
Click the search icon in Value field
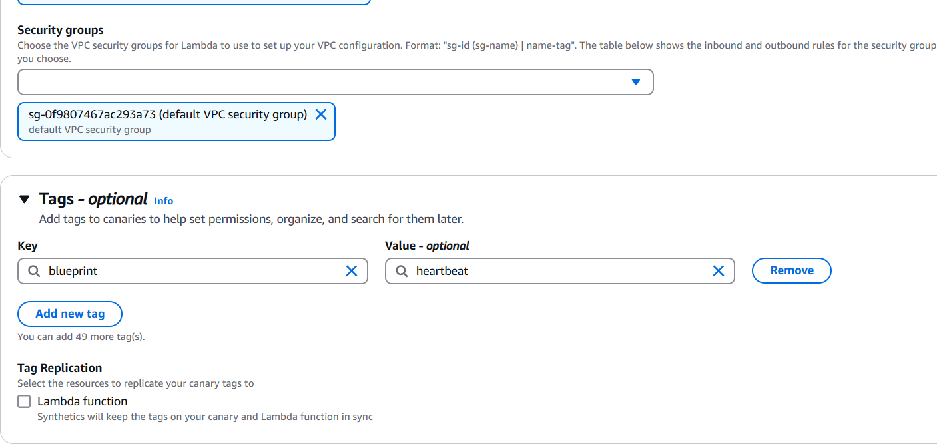point(402,271)
